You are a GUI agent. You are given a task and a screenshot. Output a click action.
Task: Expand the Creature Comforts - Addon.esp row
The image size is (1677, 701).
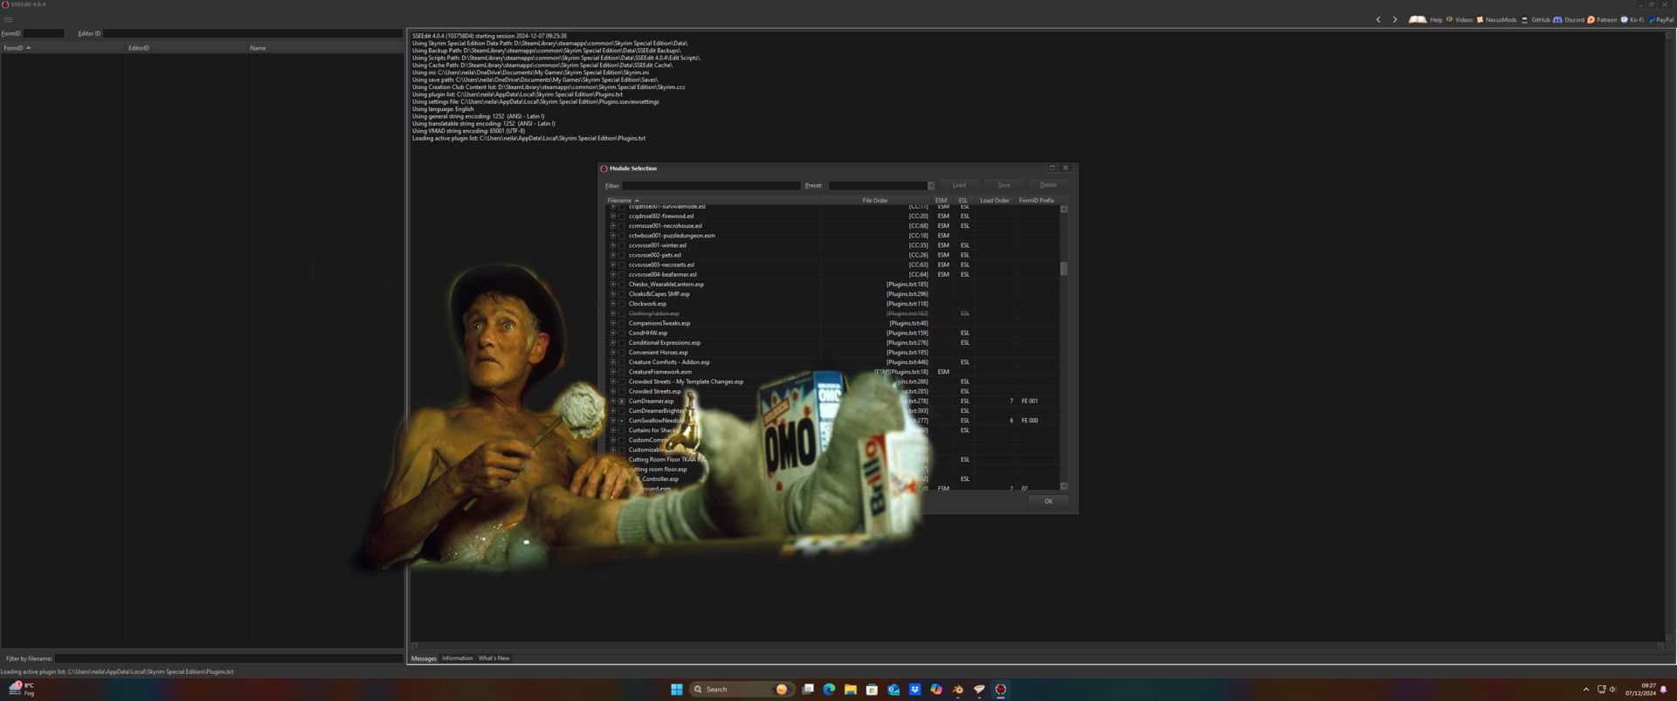[x=613, y=362]
